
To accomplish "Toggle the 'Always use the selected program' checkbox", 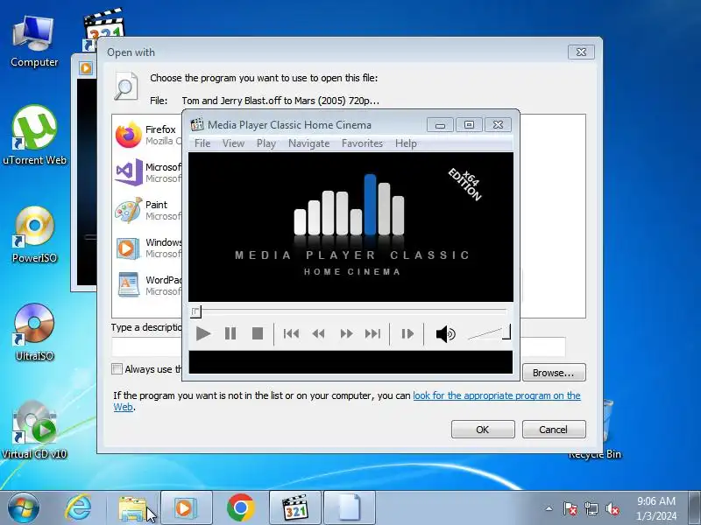I will [x=117, y=368].
